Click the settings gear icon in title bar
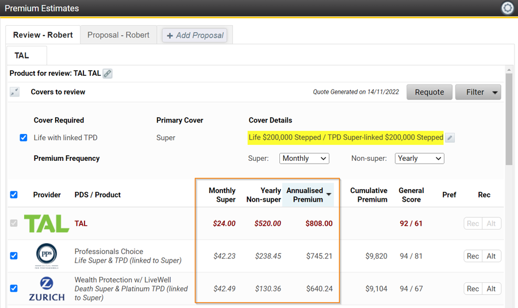This screenshot has width=518, height=308. pyautogui.click(x=507, y=8)
